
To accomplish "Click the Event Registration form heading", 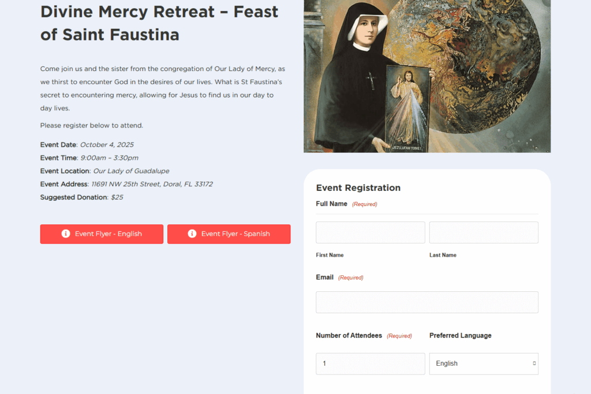I will click(x=358, y=187).
